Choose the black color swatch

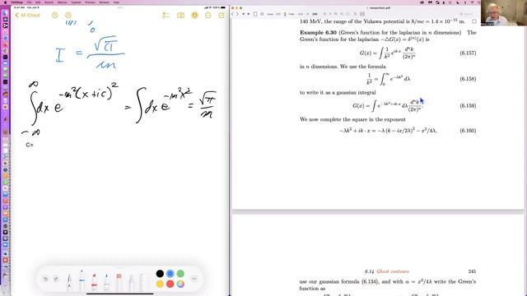pos(160,274)
